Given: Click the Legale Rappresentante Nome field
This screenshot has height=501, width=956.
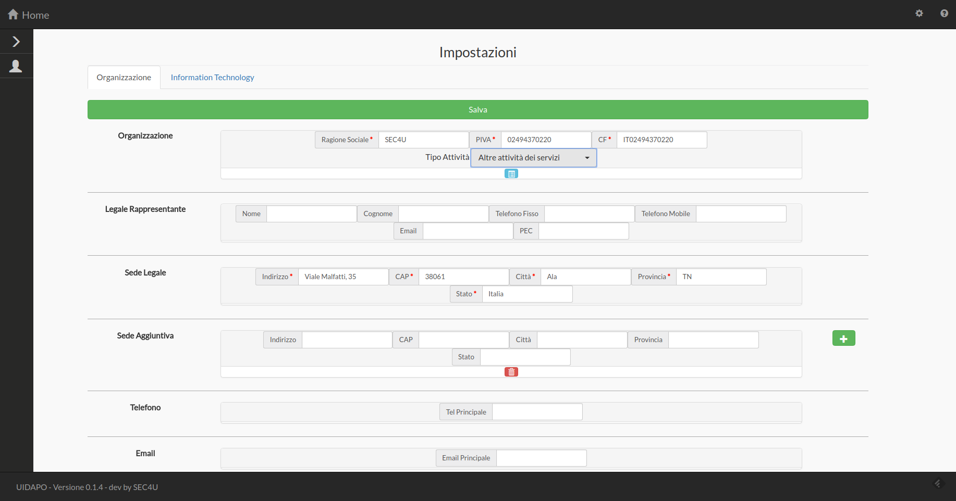Looking at the screenshot, I should 312,214.
